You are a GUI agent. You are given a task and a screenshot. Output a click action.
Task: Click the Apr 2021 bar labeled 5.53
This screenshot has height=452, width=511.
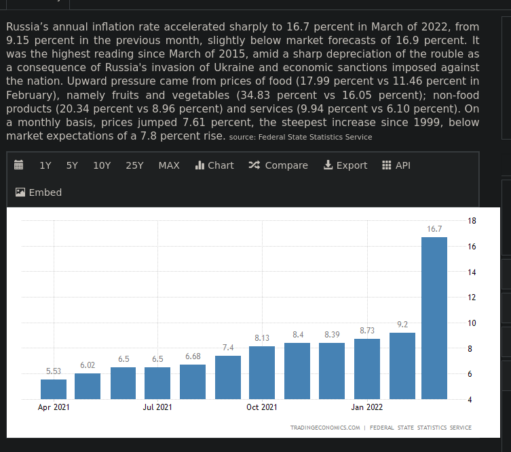coord(54,390)
